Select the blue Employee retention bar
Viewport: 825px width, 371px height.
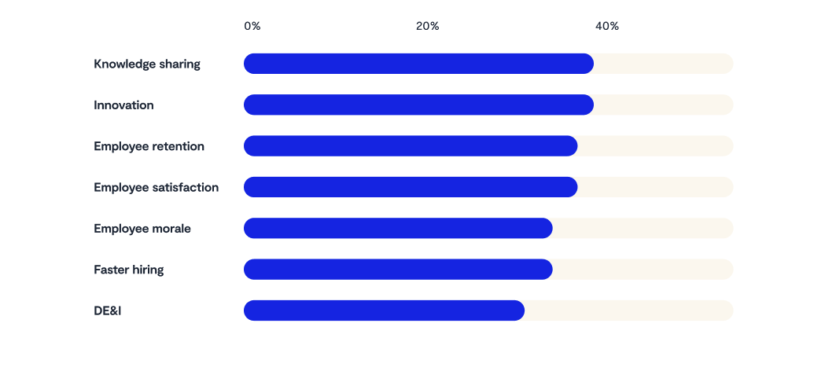tap(411, 145)
